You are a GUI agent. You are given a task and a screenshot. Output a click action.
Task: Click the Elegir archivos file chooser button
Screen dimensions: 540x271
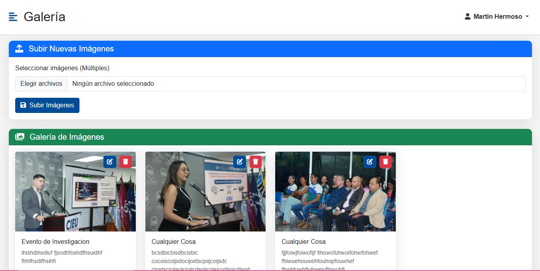coord(42,84)
